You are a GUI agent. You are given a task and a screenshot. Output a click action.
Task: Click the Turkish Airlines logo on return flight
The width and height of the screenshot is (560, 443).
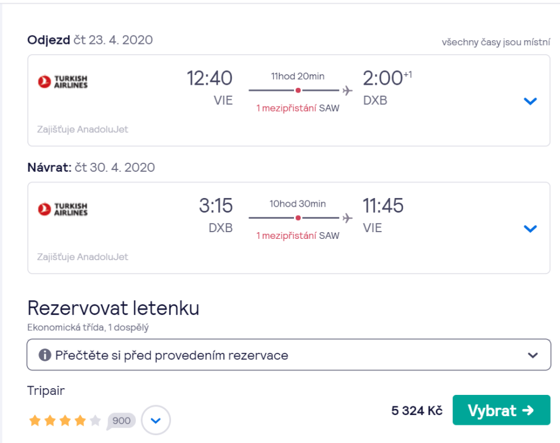[x=63, y=209]
